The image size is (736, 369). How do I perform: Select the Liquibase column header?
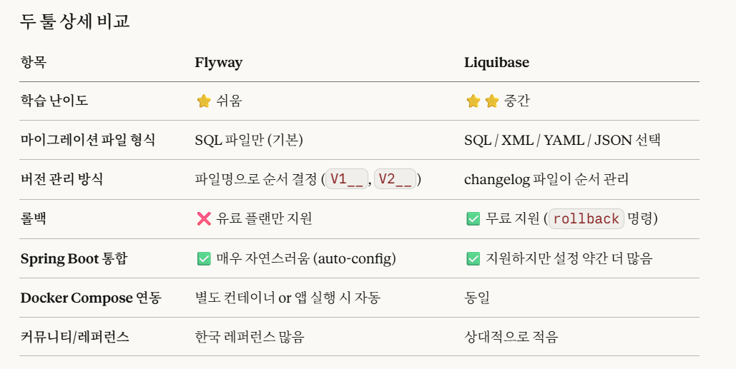click(496, 63)
